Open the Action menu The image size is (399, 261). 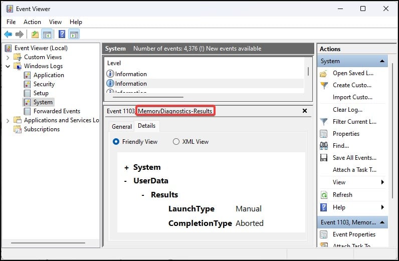(x=32, y=22)
